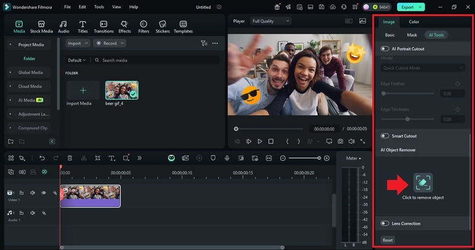475x250 pixels.
Task: Enable the AI Portrait Cutout toggle
Action: click(x=385, y=49)
